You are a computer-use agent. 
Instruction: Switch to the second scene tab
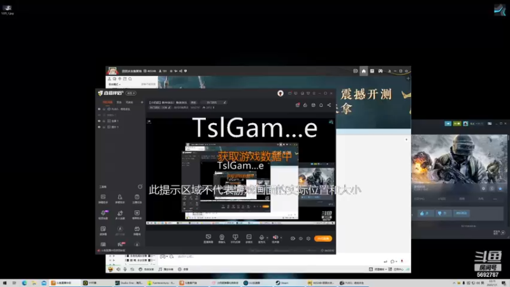click(119, 102)
